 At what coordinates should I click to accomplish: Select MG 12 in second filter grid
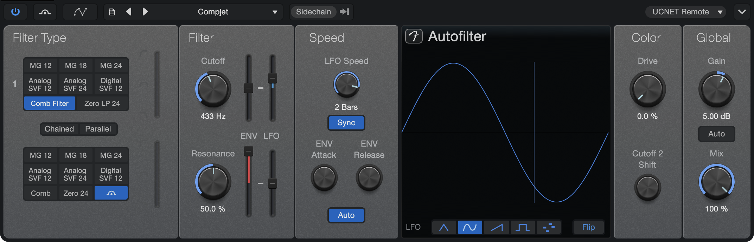pyautogui.click(x=40, y=155)
